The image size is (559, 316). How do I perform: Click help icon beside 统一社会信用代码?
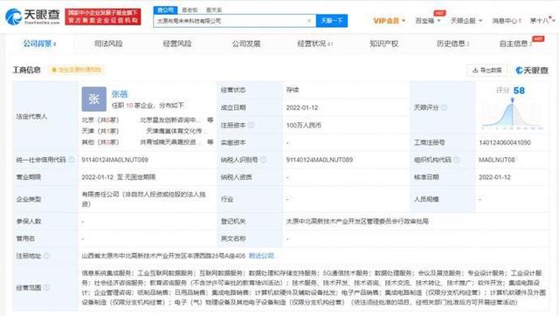[72, 160]
